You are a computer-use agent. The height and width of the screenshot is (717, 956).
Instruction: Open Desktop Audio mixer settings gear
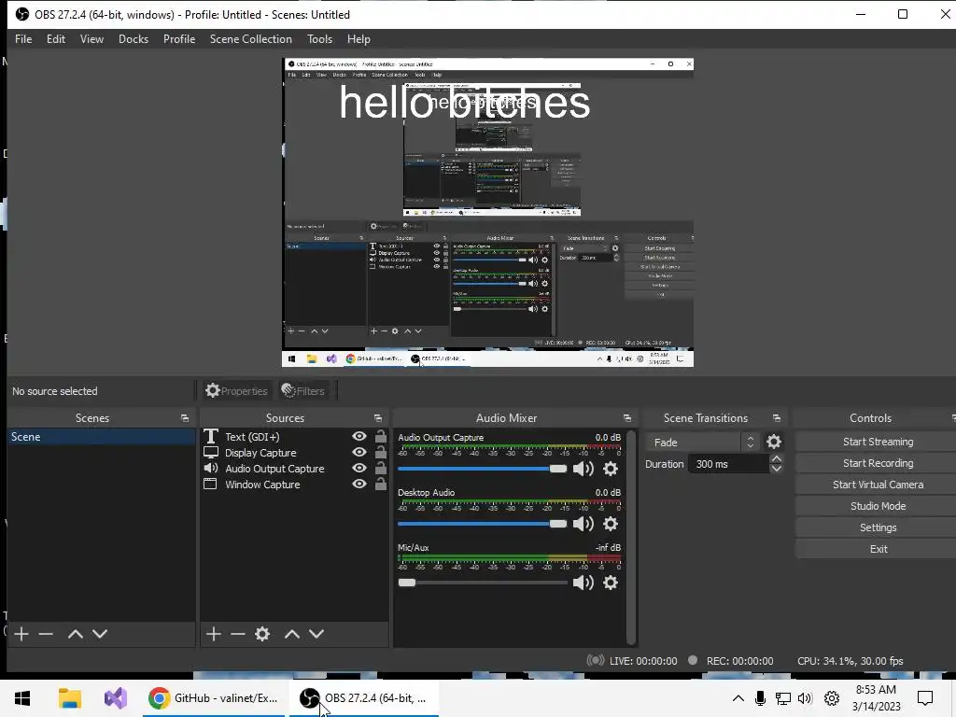[x=611, y=524]
